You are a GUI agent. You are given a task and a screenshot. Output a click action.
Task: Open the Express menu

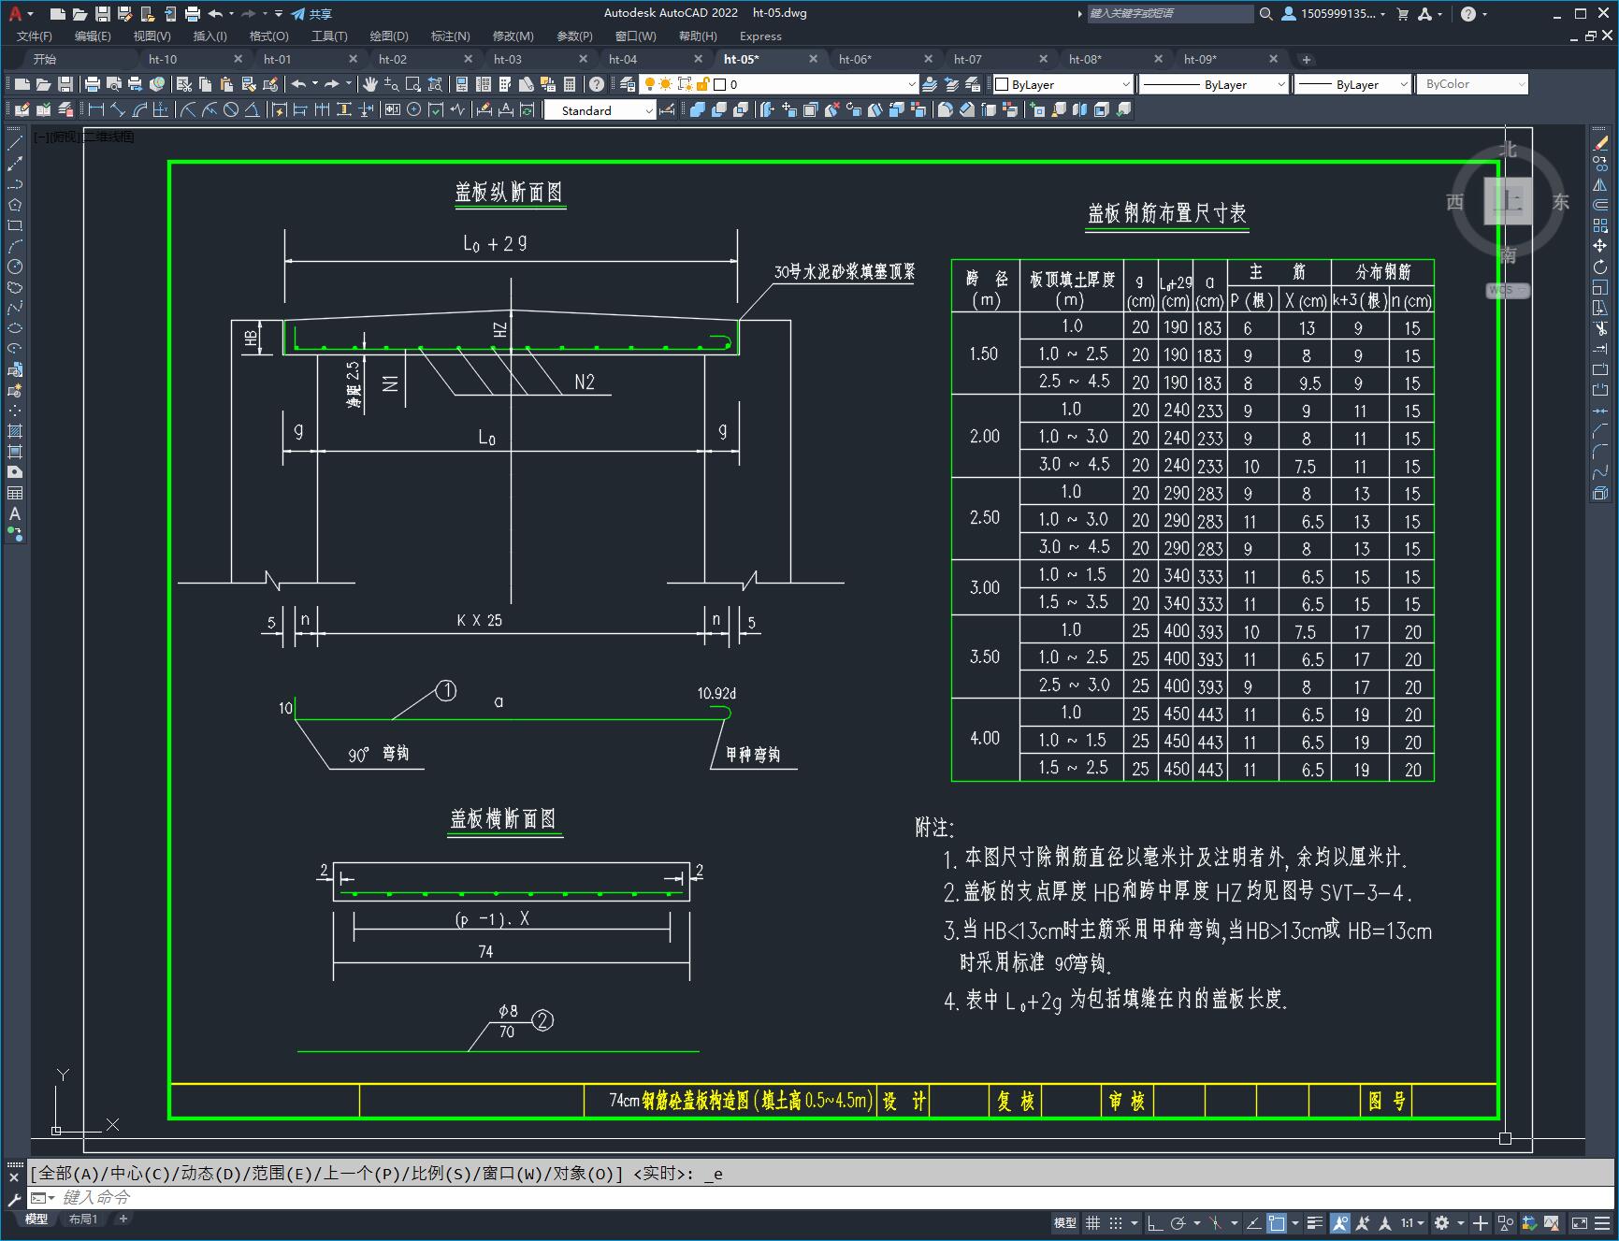click(760, 36)
